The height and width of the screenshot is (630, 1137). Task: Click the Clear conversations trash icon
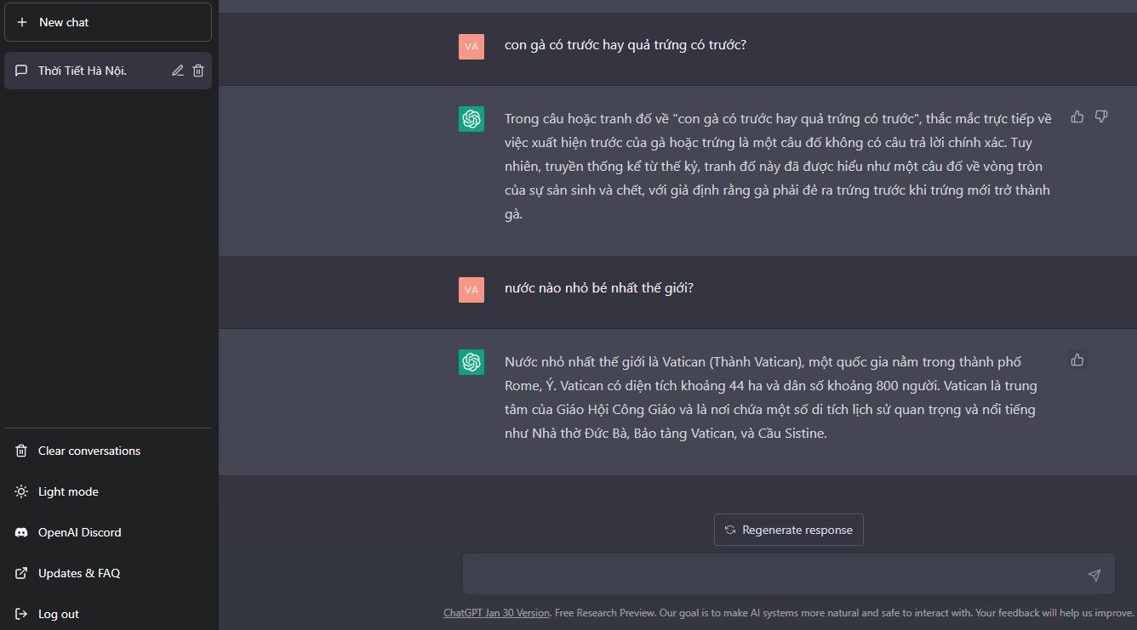[20, 451]
